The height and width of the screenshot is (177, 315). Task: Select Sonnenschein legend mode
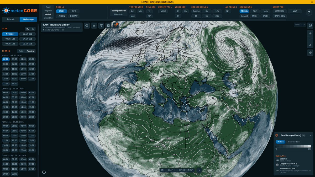(x=294, y=142)
